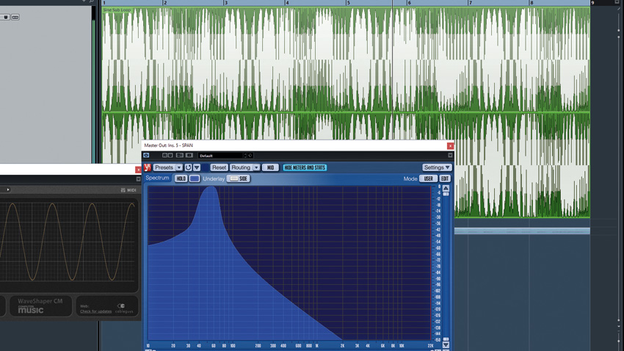
Task: Close the SPAN plugin window
Action: point(450,145)
